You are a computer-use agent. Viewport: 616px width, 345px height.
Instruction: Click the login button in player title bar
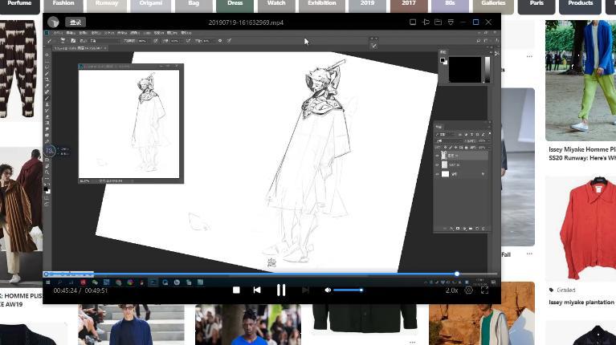75,22
